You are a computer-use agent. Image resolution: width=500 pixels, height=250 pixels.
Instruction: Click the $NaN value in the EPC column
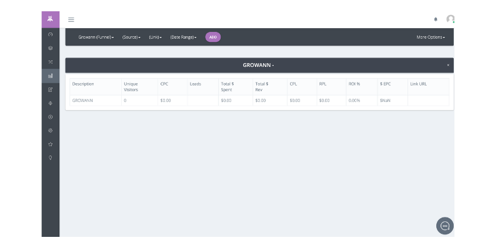click(385, 101)
